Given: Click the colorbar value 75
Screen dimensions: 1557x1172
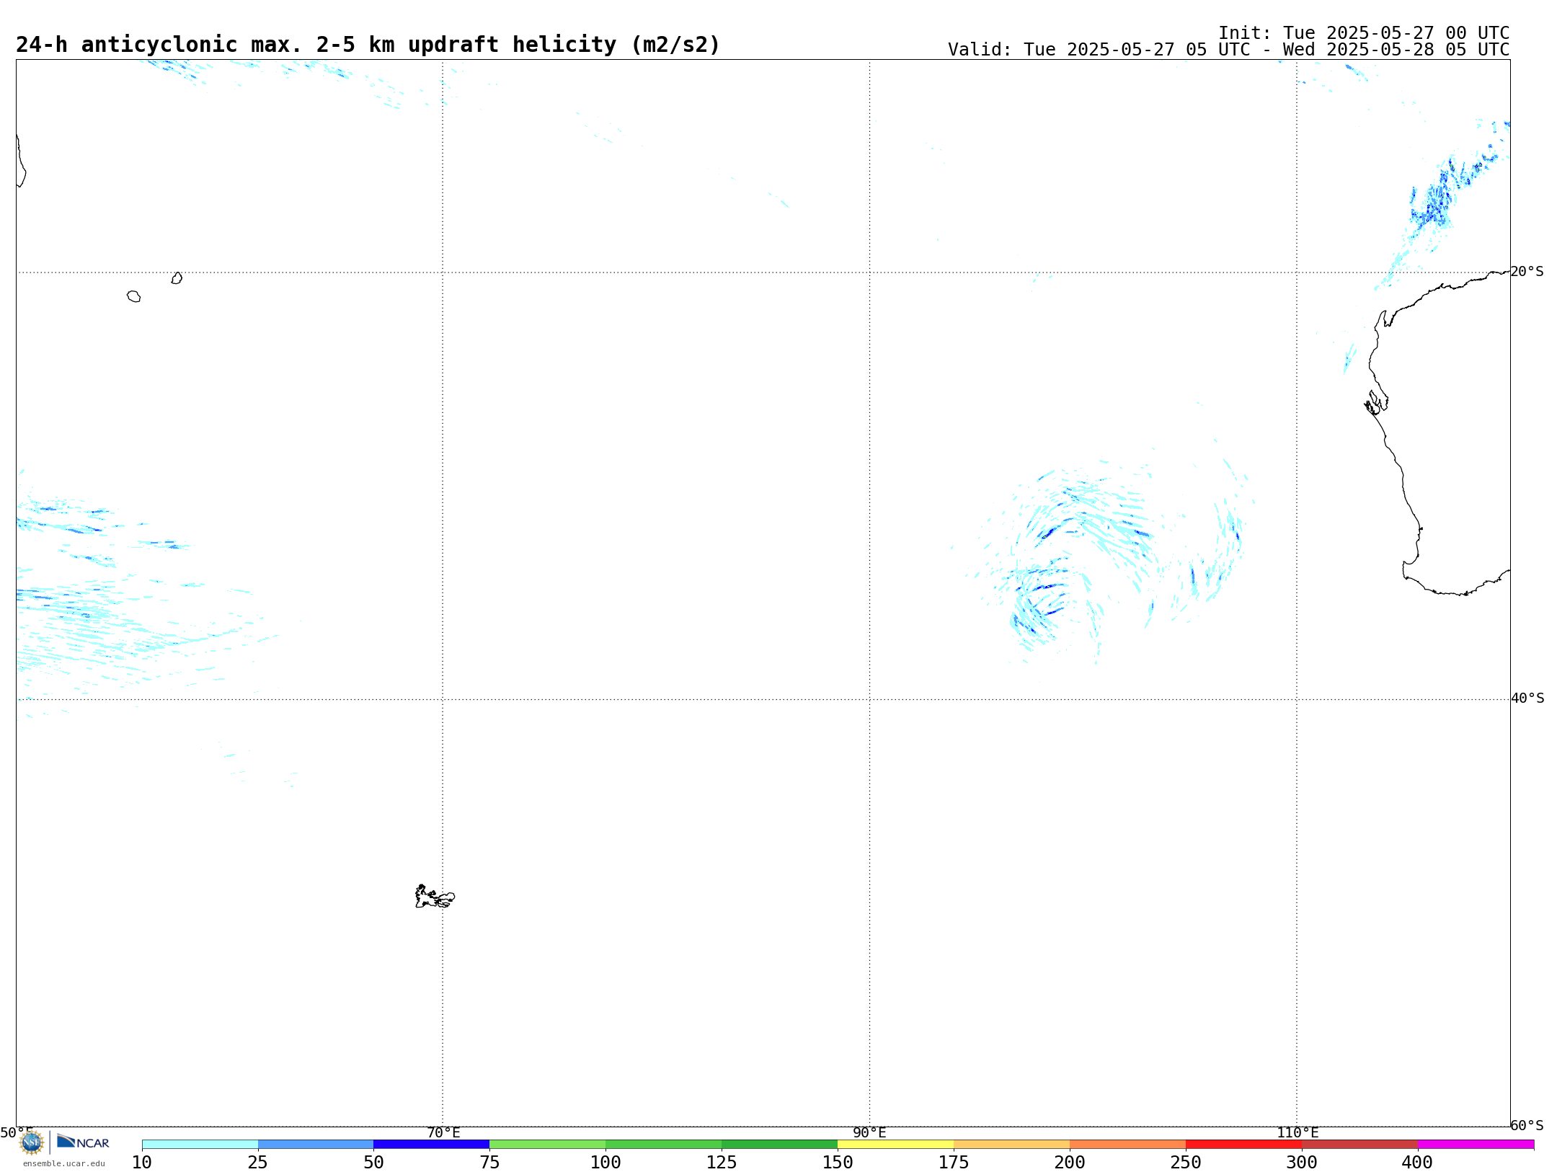Looking at the screenshot, I should (x=490, y=1163).
